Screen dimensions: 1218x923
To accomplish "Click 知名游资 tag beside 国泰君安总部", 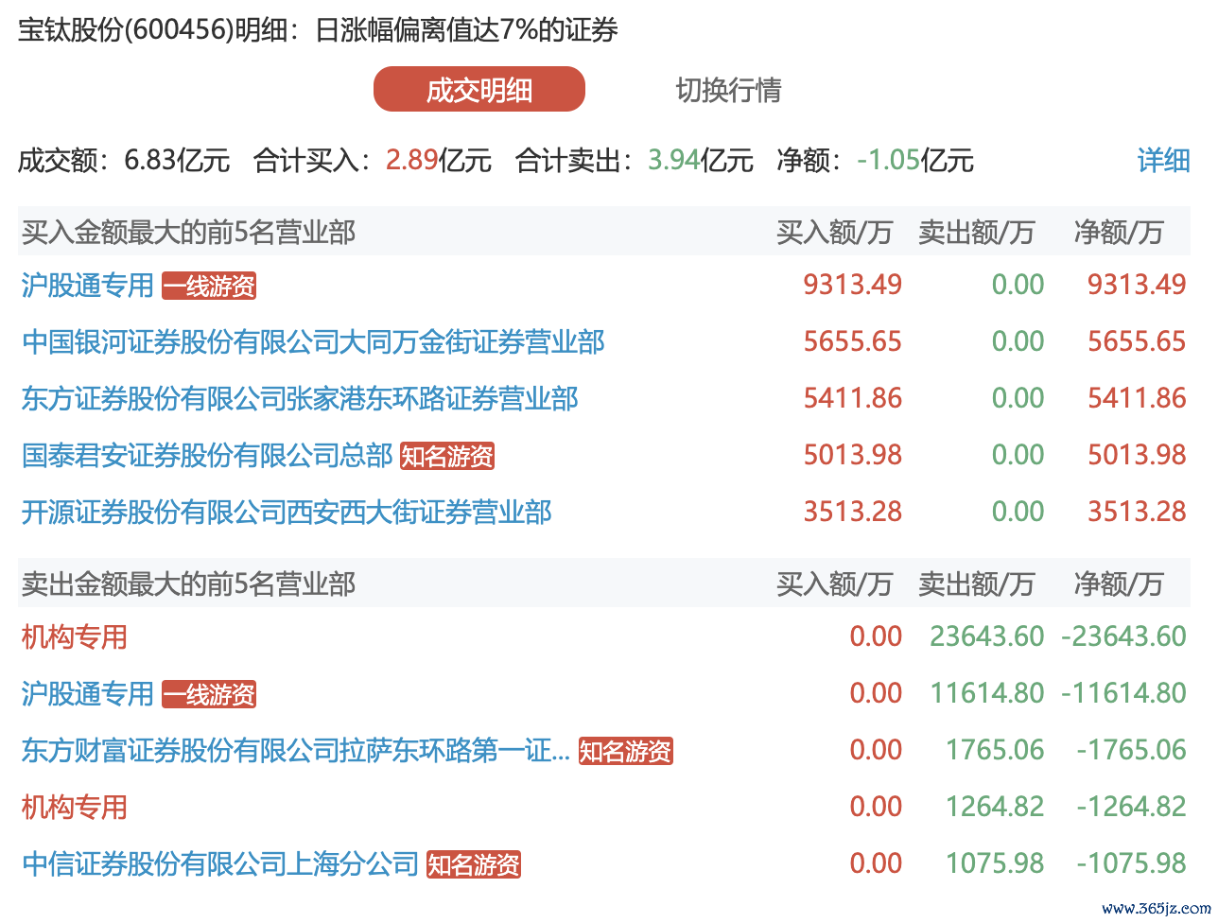I will click(447, 456).
